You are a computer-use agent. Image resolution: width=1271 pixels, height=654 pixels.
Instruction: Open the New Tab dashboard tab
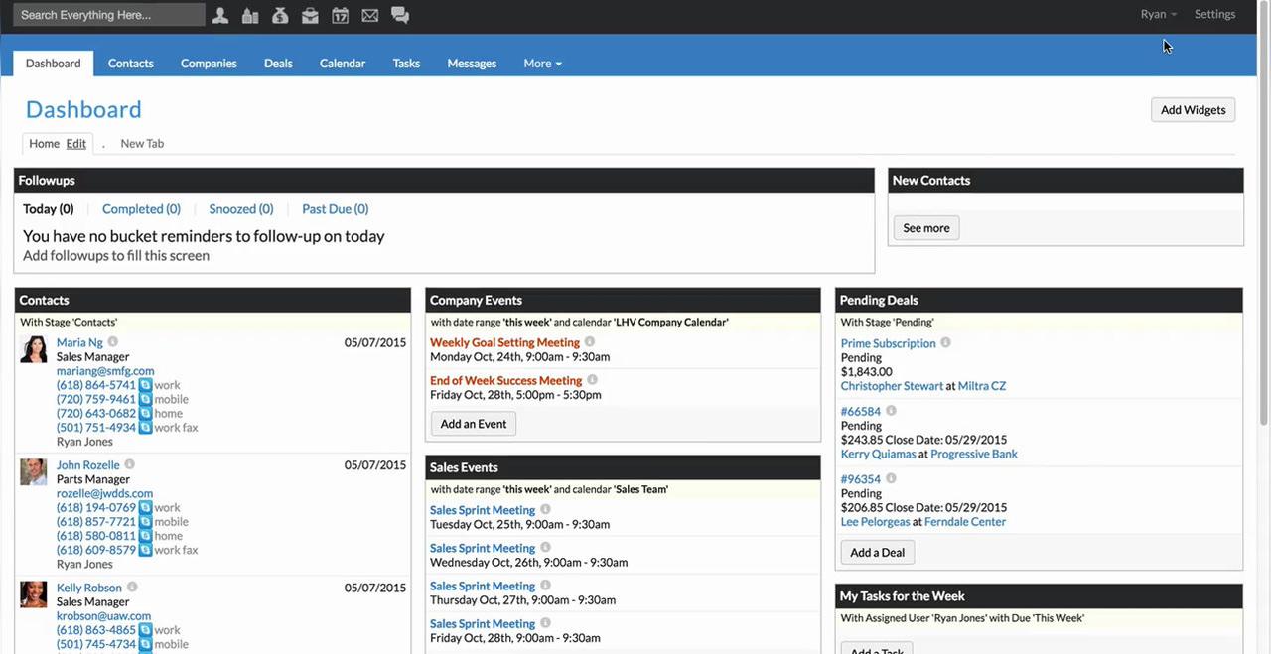[x=142, y=144]
